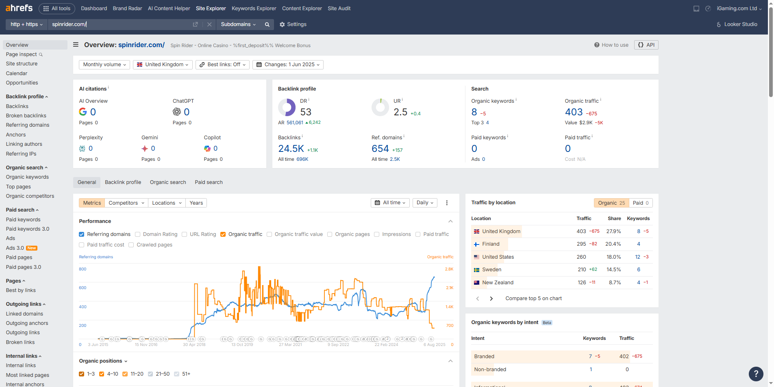Go to next page of traffic locations
The image size is (774, 387).
[491, 298]
